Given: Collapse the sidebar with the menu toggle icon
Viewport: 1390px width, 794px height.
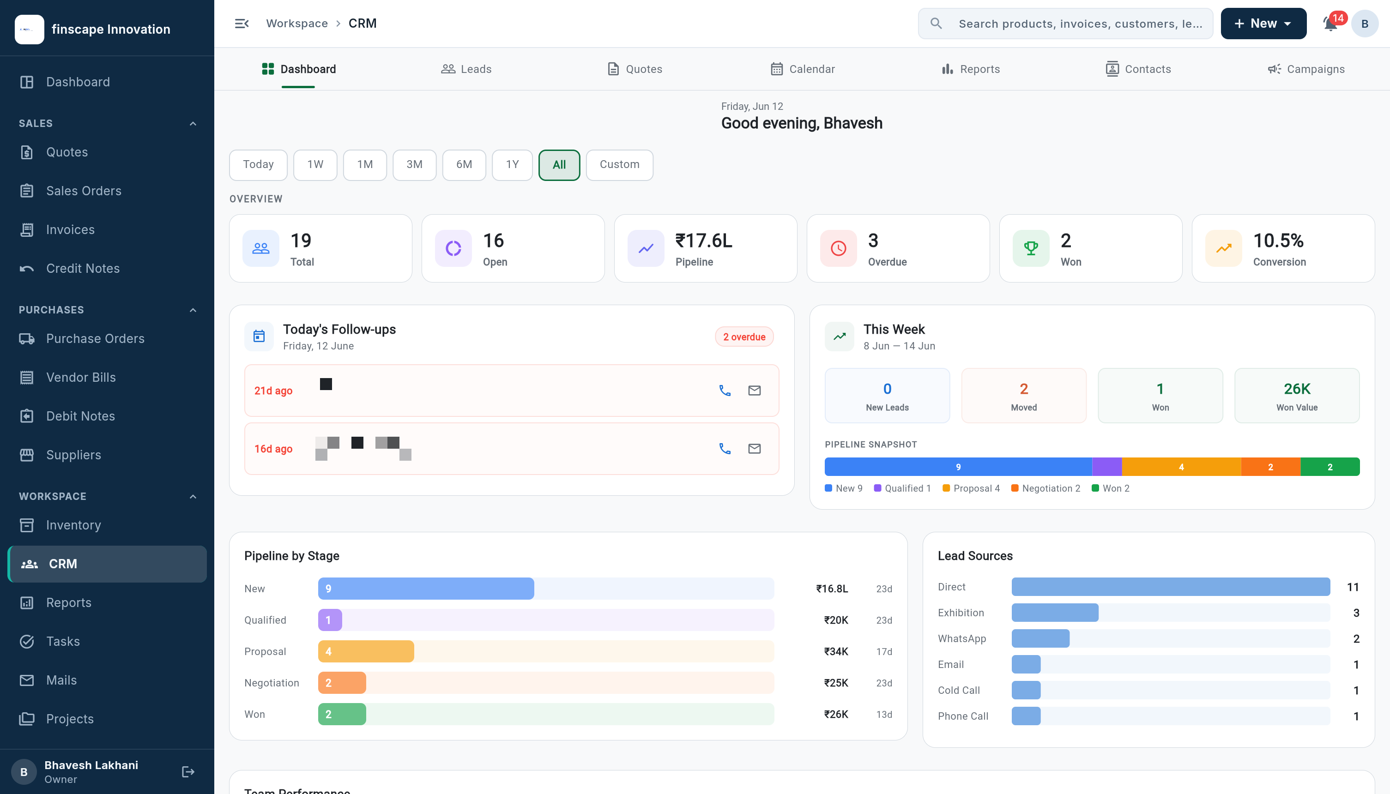Looking at the screenshot, I should point(242,24).
